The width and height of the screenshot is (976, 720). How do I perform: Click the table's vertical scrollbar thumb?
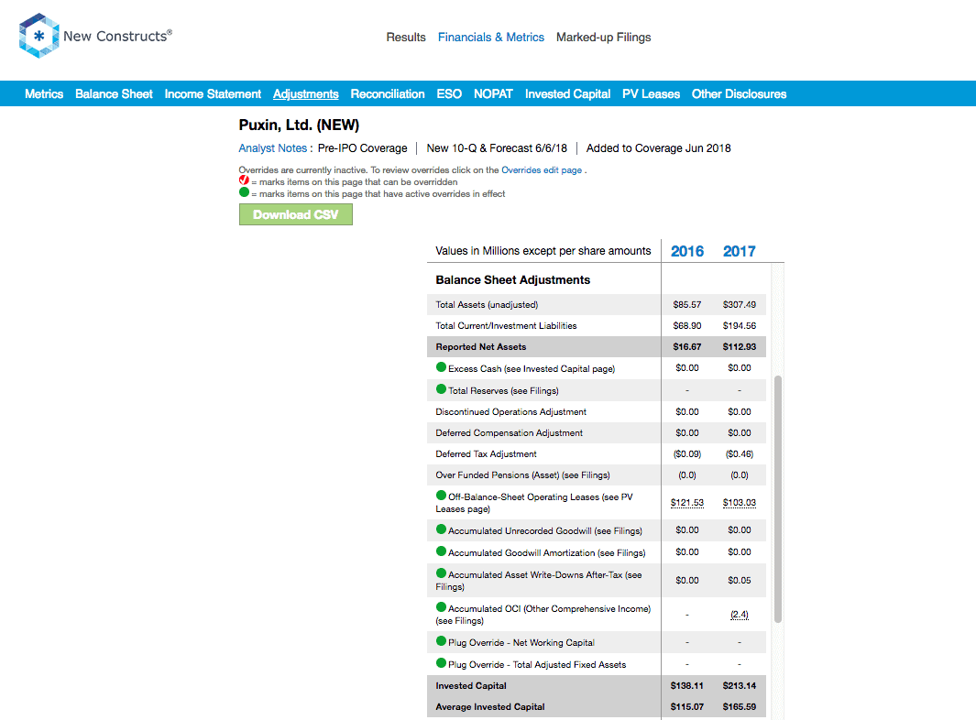pos(778,499)
